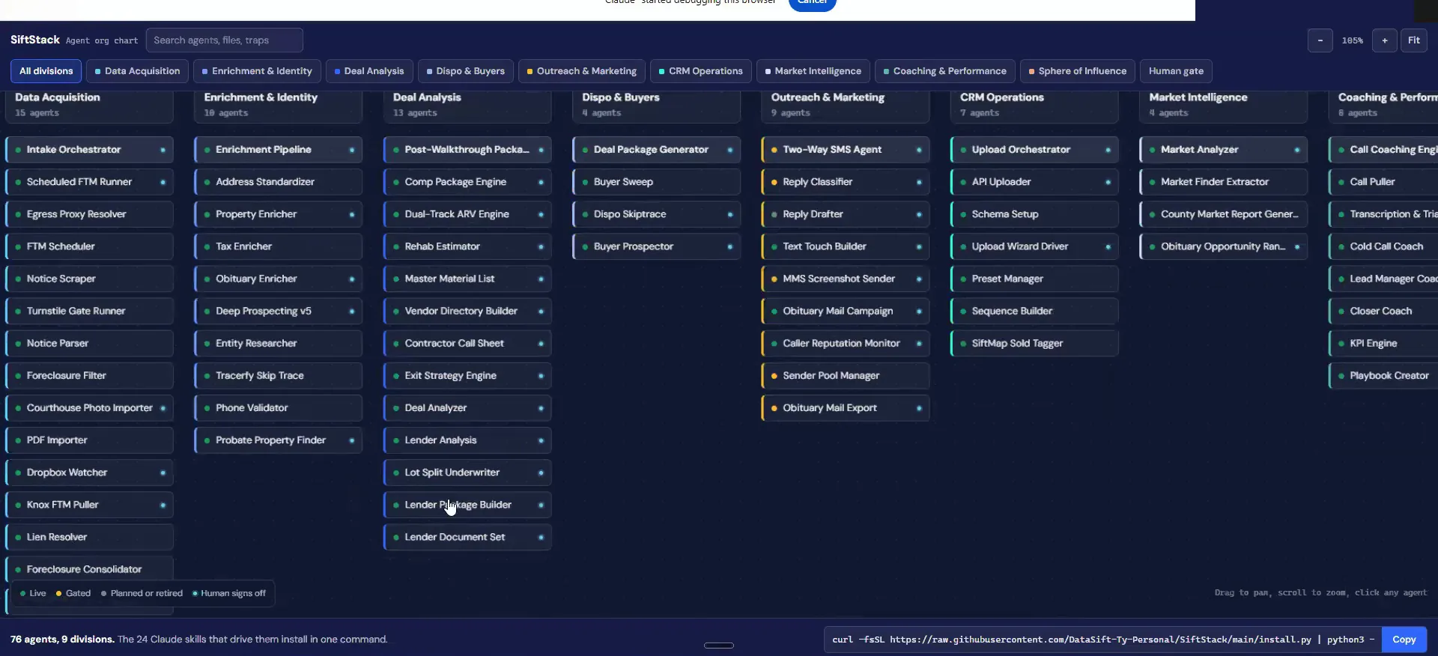Open the Comp Package Engine agent

coord(468,182)
